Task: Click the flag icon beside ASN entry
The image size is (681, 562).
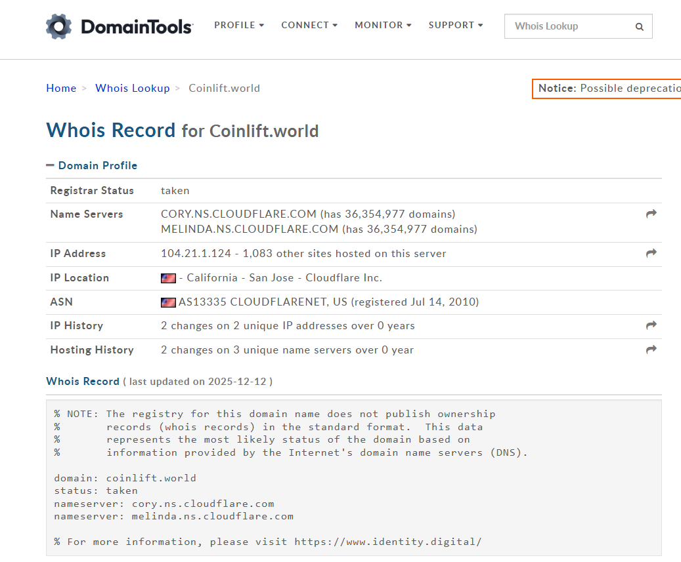Action: point(168,302)
